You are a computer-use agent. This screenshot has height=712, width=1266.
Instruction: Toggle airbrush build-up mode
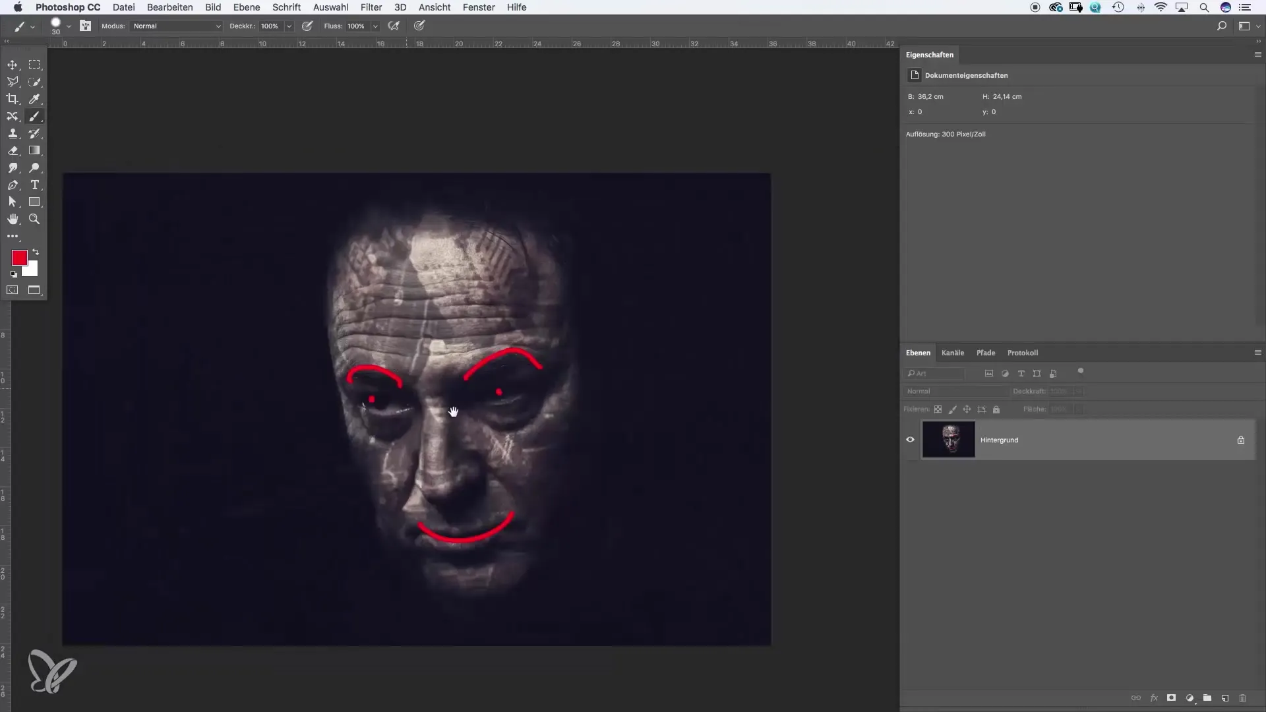(394, 26)
